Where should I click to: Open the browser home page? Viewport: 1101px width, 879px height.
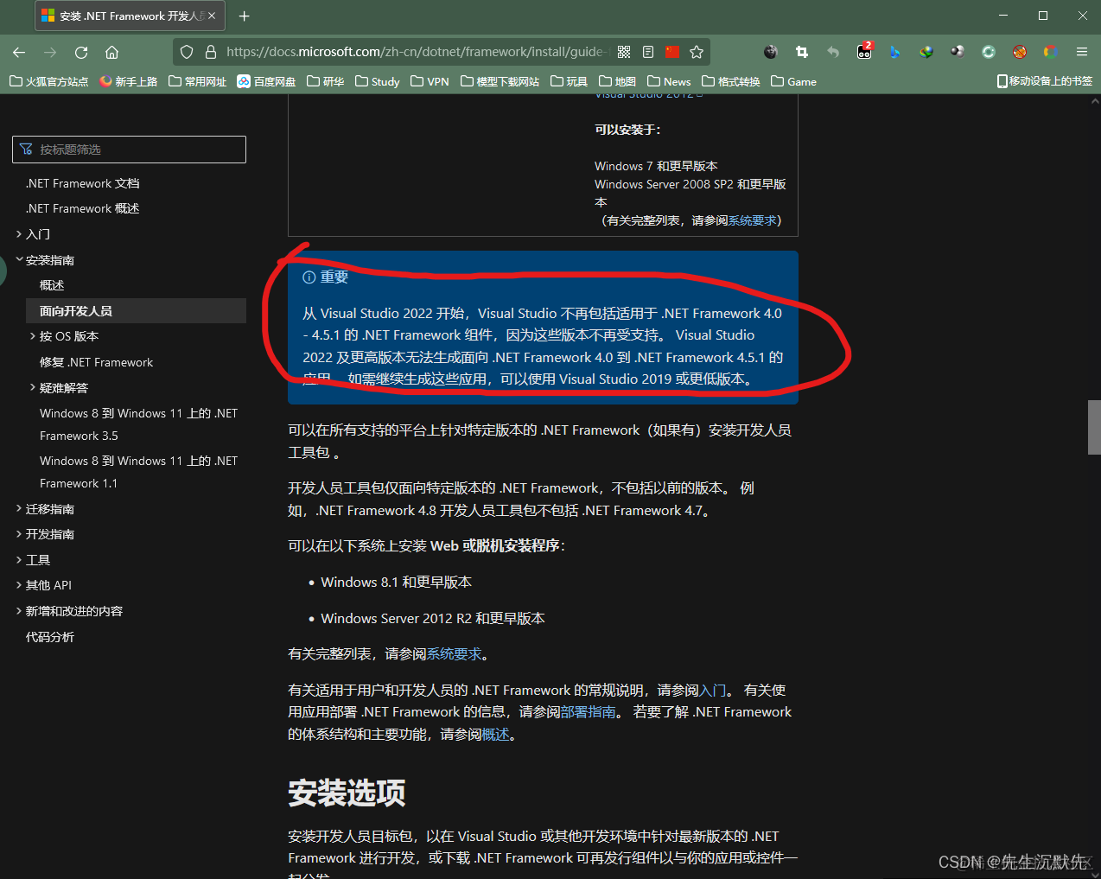tap(111, 52)
